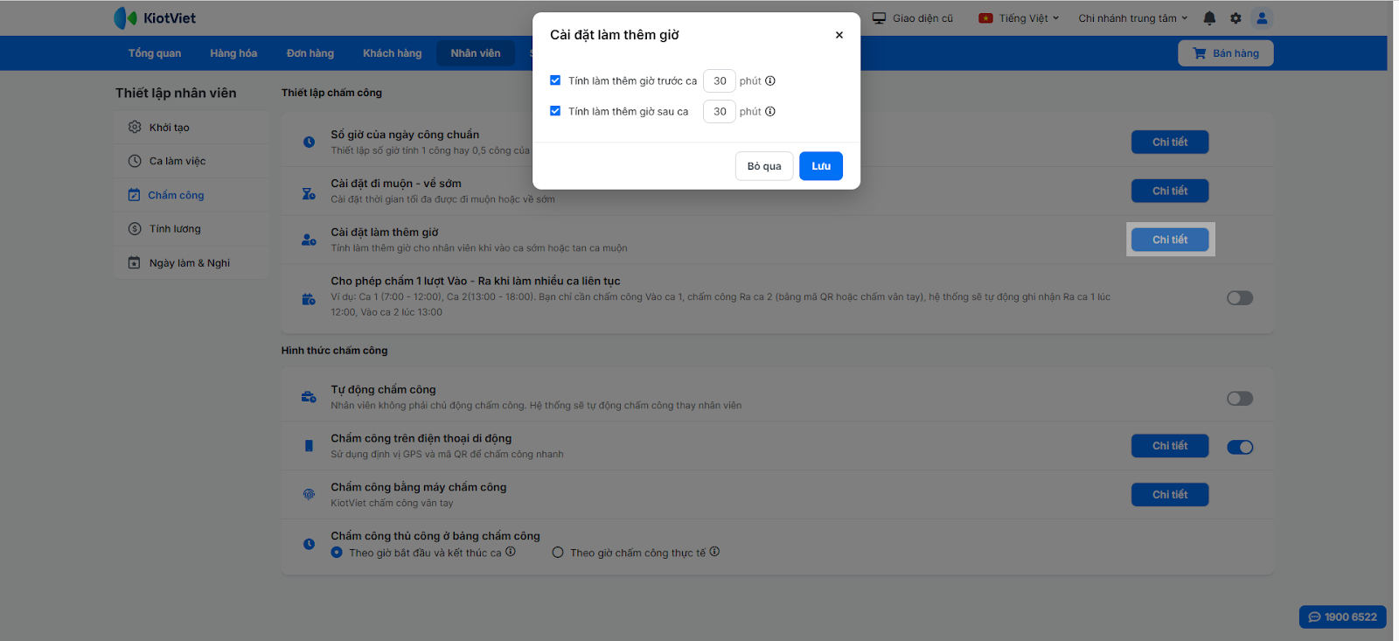Click the minutes field for 'trước ca'
The height and width of the screenshot is (641, 1399).
coord(720,81)
